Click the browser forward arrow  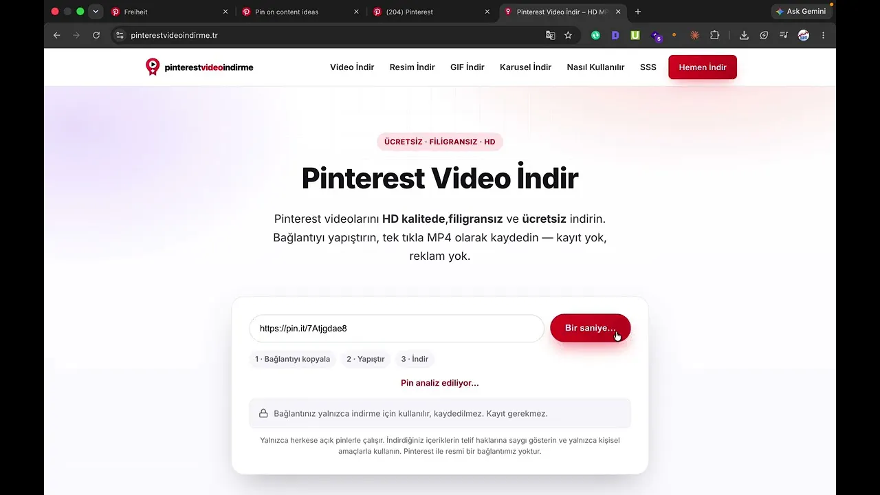(76, 35)
